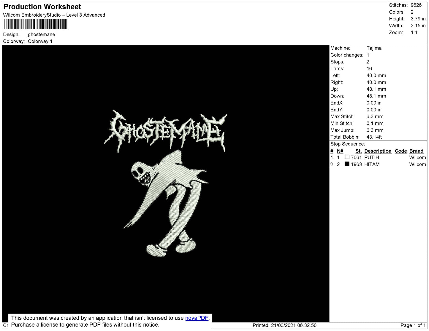Image resolution: width=429 pixels, height=331 pixels.
Task: Select thread code 1963 in stop sequence
Action: point(356,164)
